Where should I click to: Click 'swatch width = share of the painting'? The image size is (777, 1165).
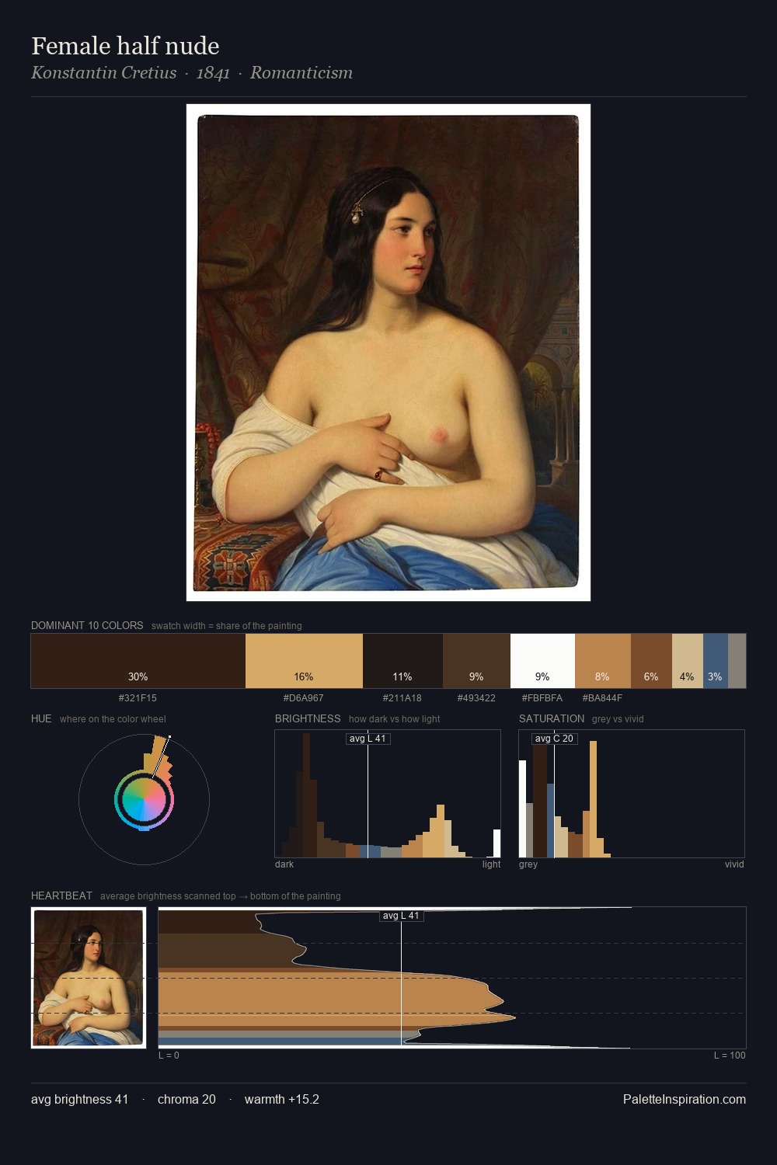click(x=227, y=626)
